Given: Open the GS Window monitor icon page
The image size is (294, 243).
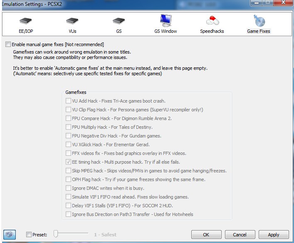Looking at the screenshot, I should pyautogui.click(x=166, y=20).
